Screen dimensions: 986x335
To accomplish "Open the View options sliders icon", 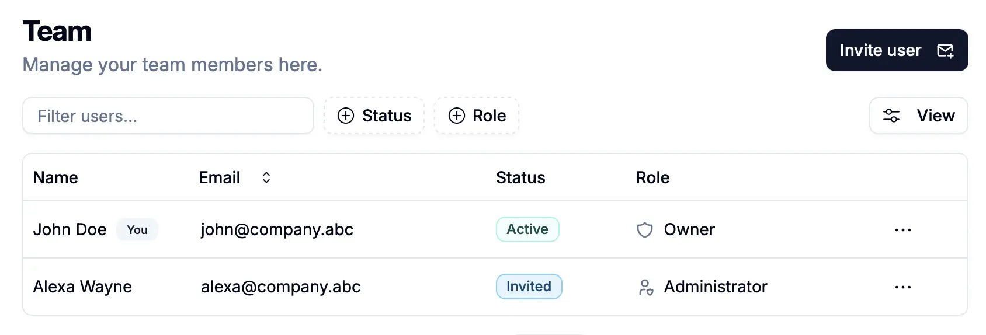I will pyautogui.click(x=891, y=116).
